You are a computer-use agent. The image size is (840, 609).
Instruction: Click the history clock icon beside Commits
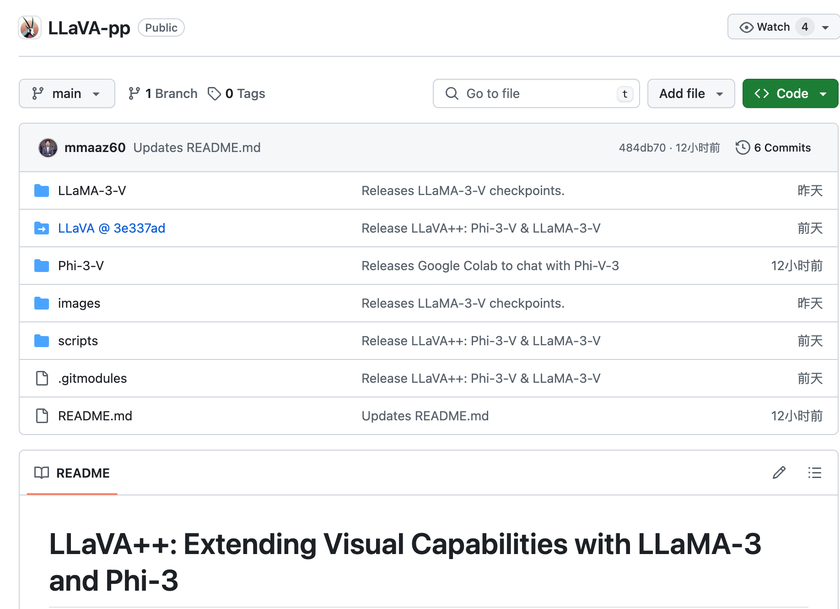(743, 147)
